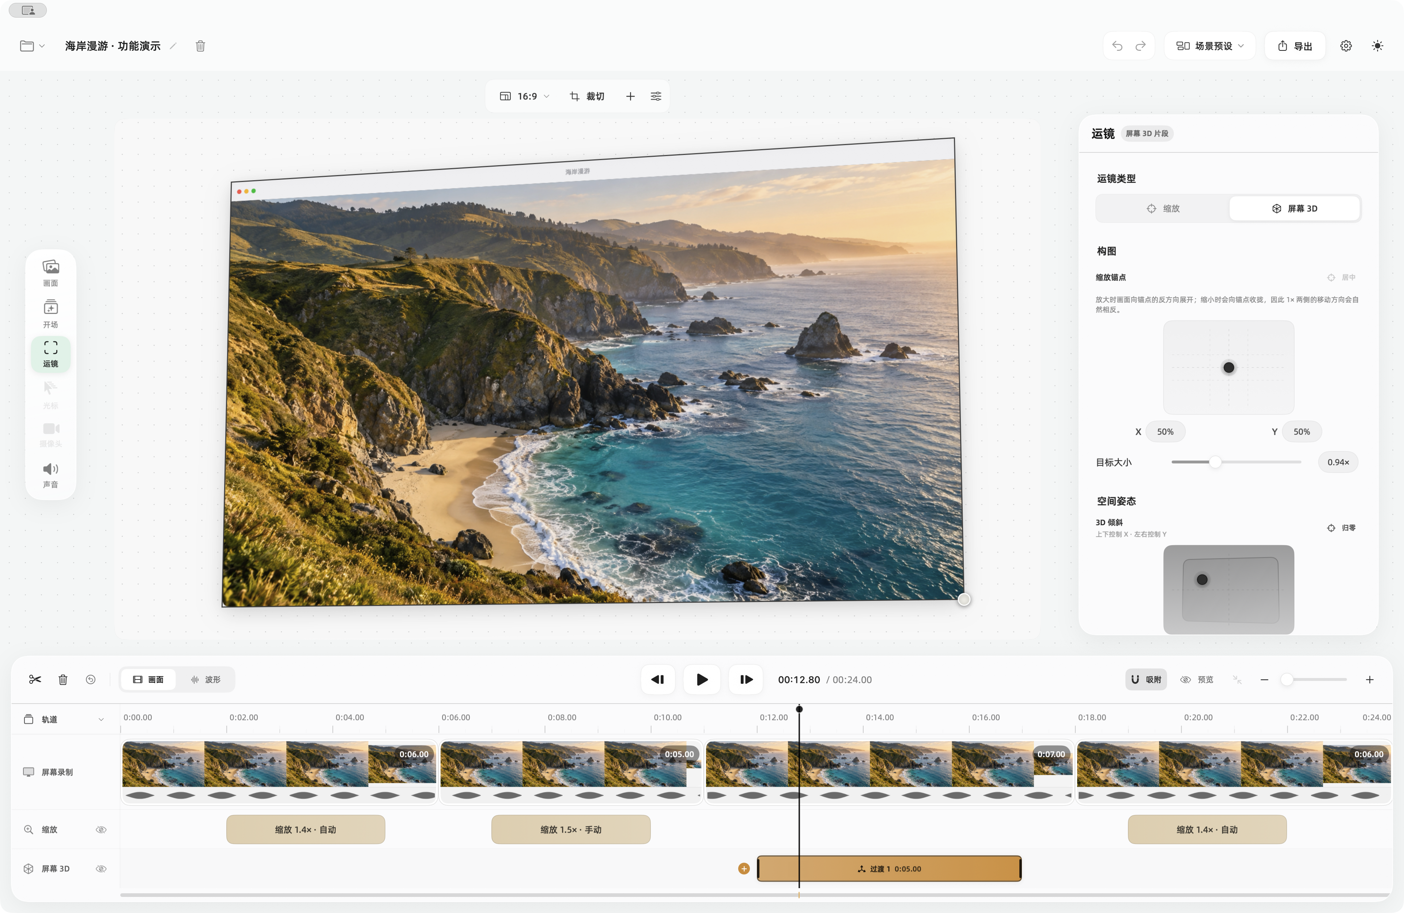Select the 缩放 1.5× · 手动 clip
This screenshot has width=1404, height=913.
click(570, 829)
